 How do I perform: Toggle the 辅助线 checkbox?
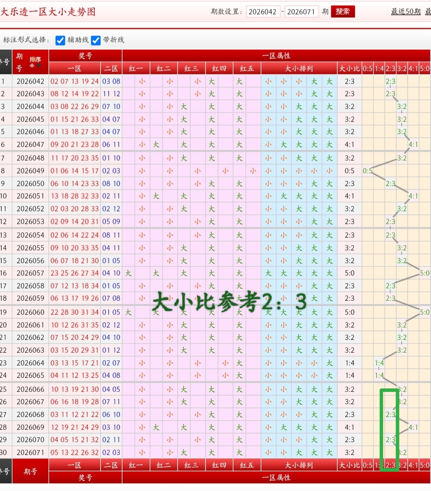pos(60,40)
